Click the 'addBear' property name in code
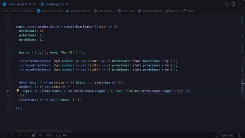Screen dimensions: 245x138 (25, 87)
